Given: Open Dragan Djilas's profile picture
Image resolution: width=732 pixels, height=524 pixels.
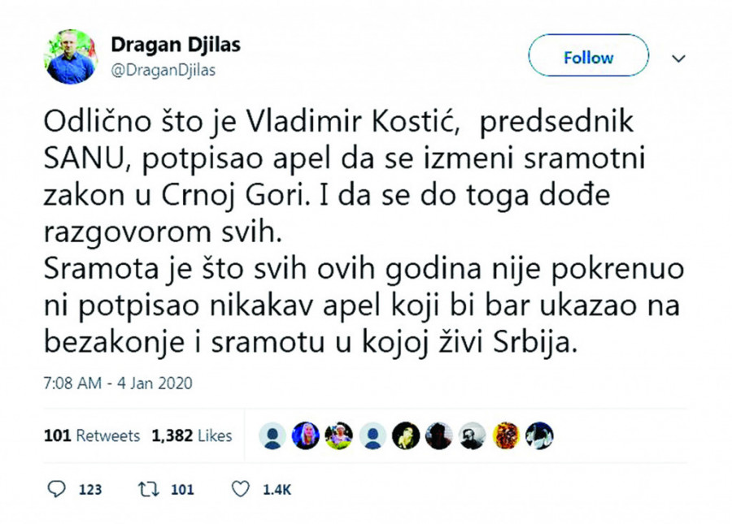Looking at the screenshot, I should coord(72,57).
